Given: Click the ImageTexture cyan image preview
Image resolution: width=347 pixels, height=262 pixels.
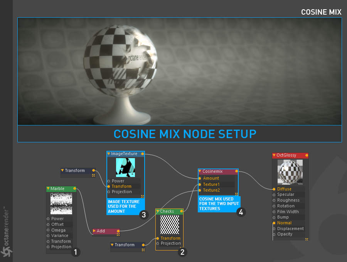Looking at the screenshot, I should tap(125, 167).
